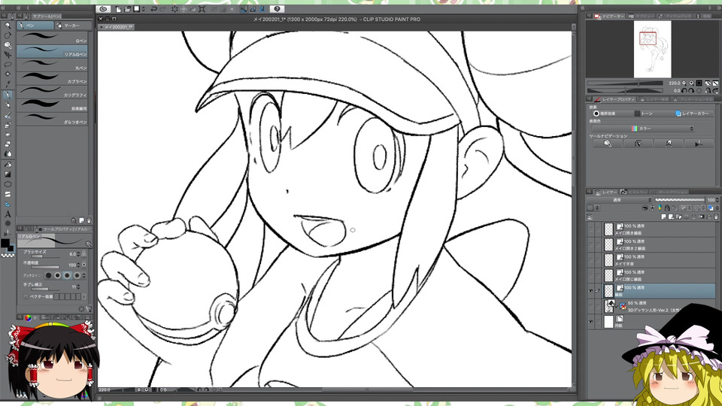722x406 pixels.
Task: Toggle visibility of メイ口開き２線画 layer
Action: [x=591, y=245]
